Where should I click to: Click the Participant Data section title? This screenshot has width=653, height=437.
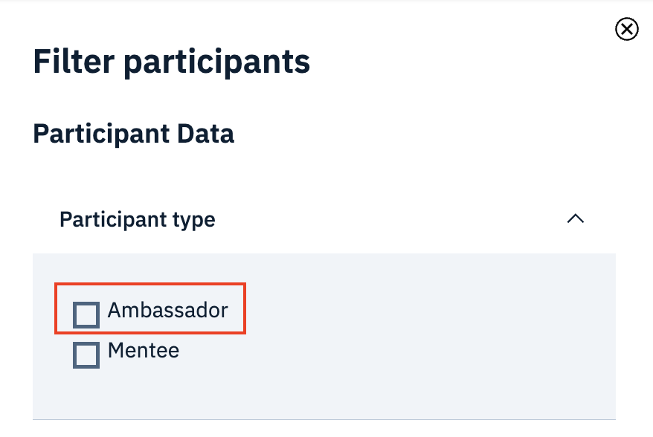[x=133, y=134]
